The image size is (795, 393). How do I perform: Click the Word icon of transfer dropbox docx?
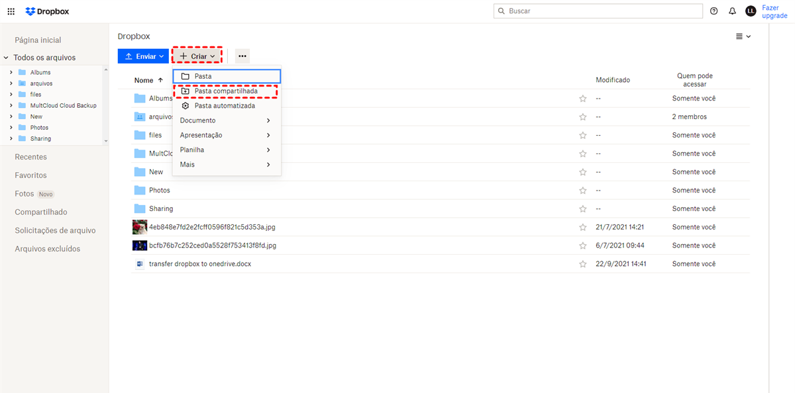(140, 264)
